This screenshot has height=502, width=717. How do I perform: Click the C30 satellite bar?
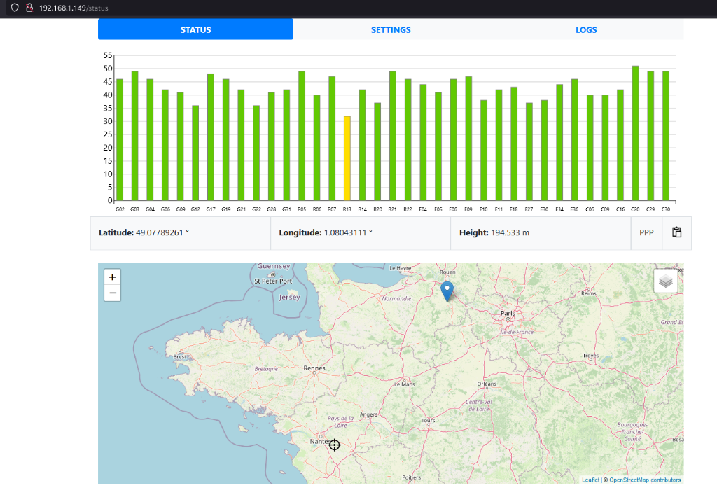coord(666,136)
